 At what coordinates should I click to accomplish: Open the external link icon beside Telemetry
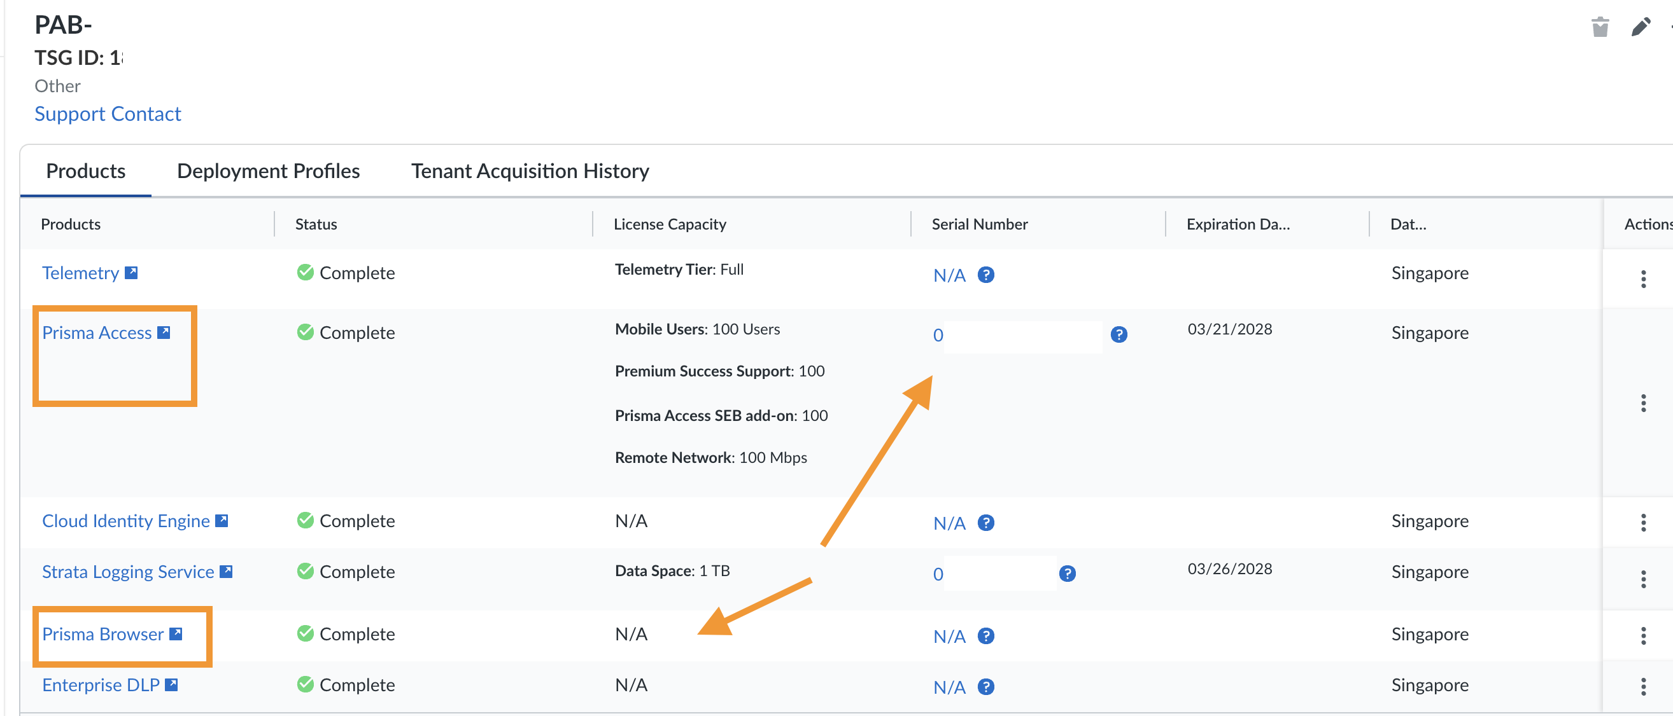tap(131, 272)
